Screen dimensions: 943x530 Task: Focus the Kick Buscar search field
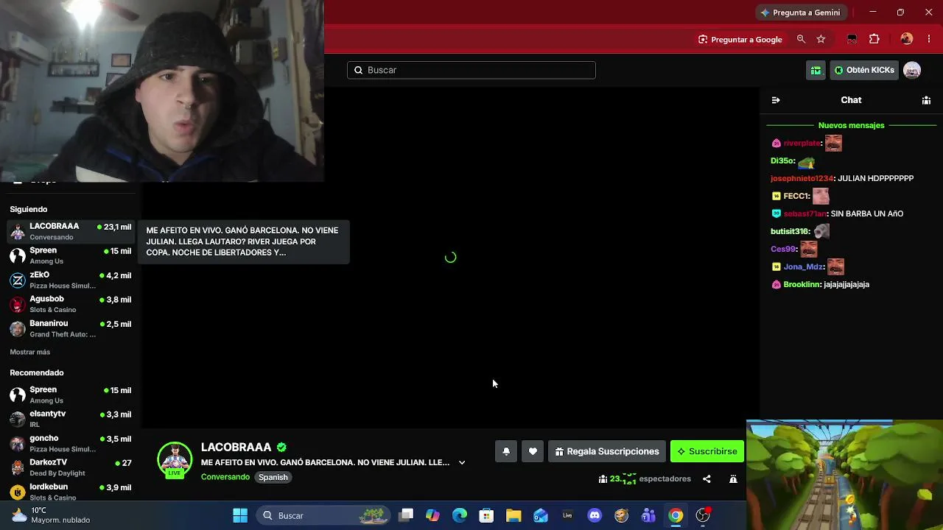coord(471,70)
